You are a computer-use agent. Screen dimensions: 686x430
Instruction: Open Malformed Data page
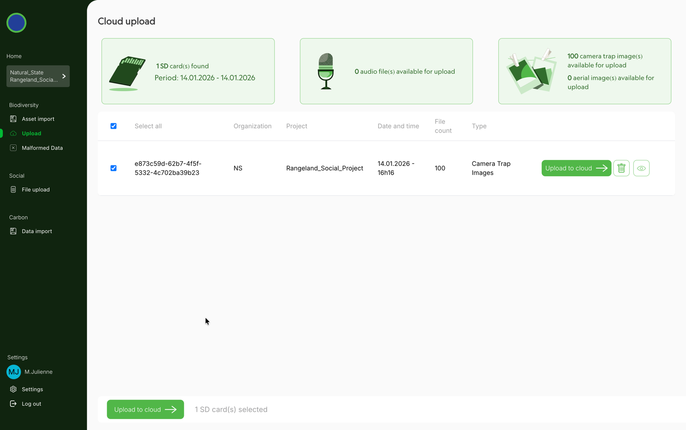click(x=42, y=148)
